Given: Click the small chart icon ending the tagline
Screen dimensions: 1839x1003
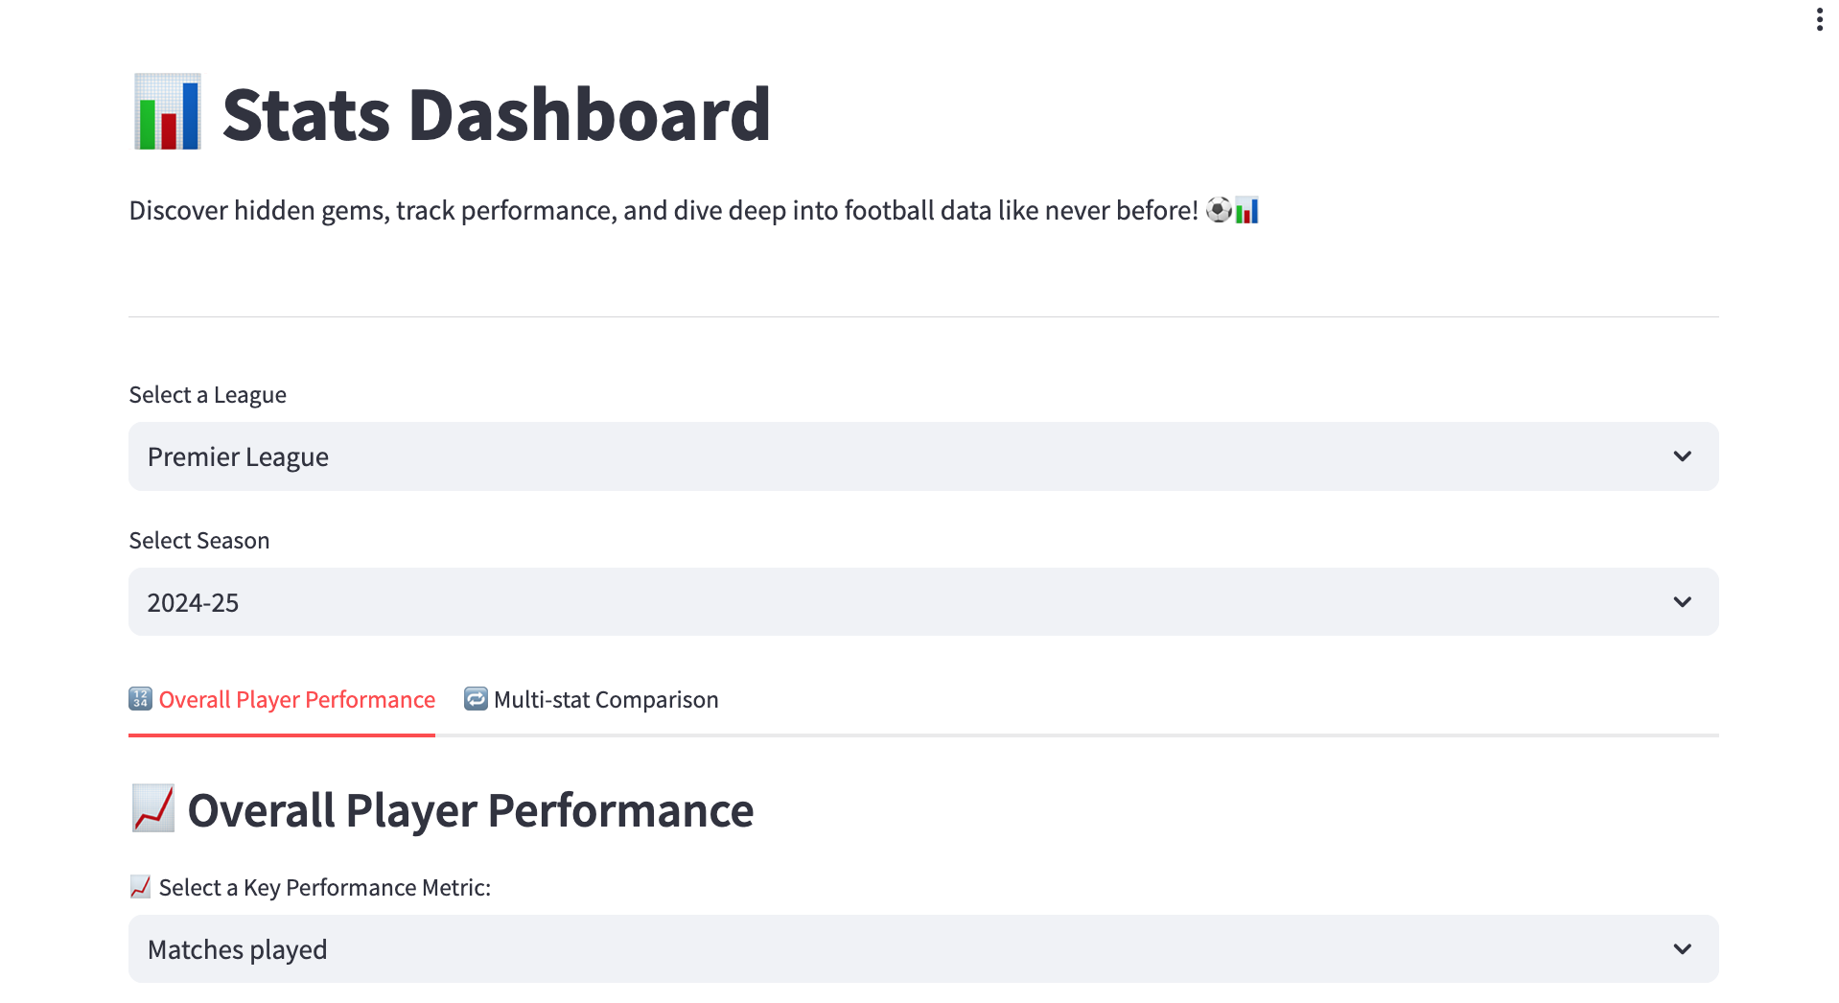Looking at the screenshot, I should coord(1246,210).
